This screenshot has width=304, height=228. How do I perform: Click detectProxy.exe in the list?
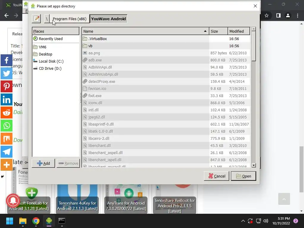tap(166, 81)
